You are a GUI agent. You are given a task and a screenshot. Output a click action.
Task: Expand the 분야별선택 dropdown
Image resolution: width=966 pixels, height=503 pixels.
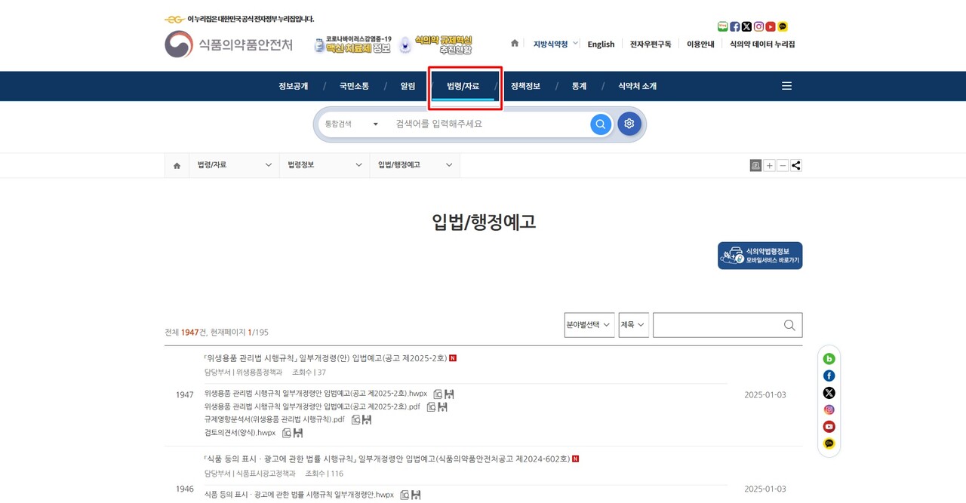(x=589, y=325)
